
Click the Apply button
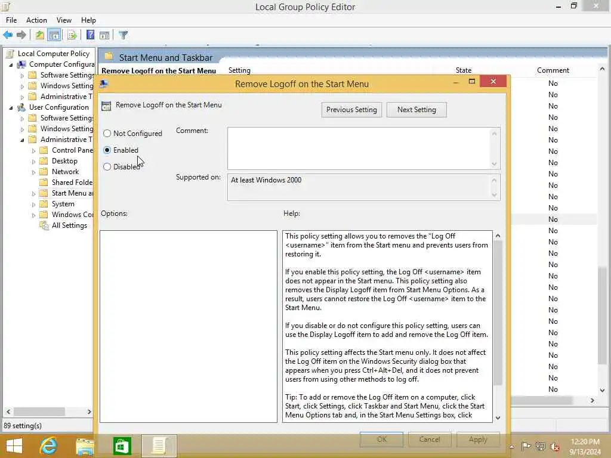click(x=478, y=440)
